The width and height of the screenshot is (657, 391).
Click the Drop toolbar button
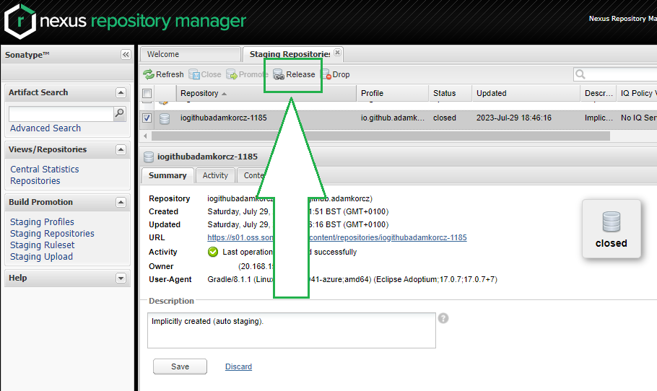(x=335, y=74)
